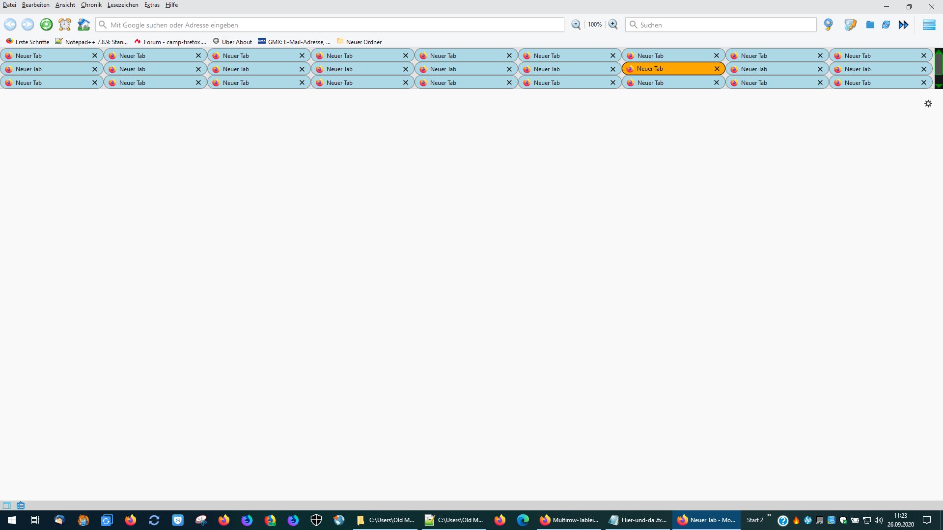This screenshot has width=943, height=530.
Task: Customize new tab with gear icon
Action: tap(928, 104)
